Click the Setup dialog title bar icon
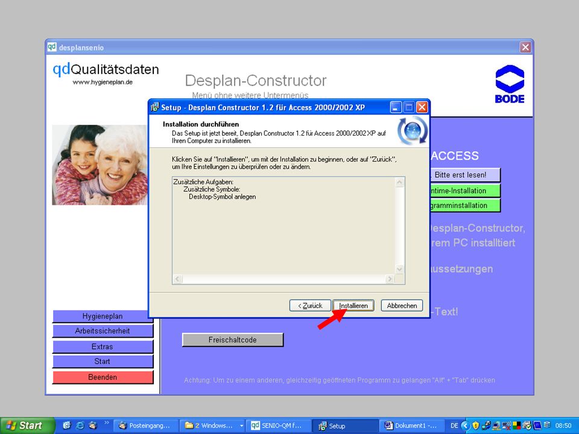Viewport: 579px width, 434px height. [155, 107]
